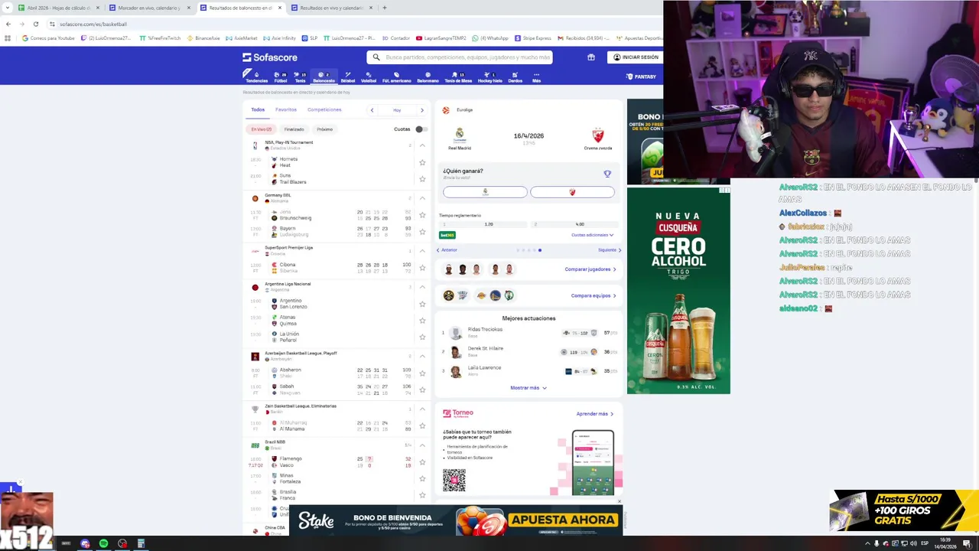Screen dimensions: 979x551
Task: Switch to the Competiciones tab
Action: point(324,109)
